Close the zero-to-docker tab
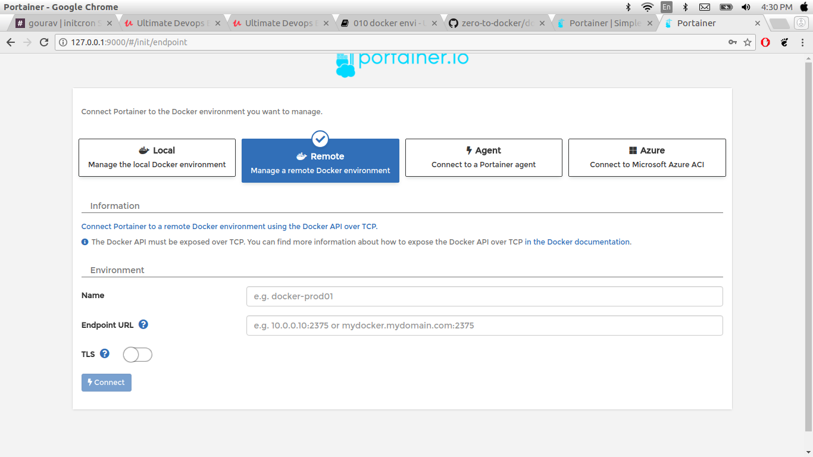 click(541, 23)
